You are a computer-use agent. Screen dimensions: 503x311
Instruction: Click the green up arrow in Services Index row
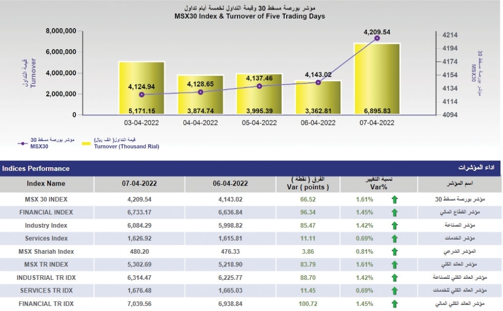[x=394, y=239]
